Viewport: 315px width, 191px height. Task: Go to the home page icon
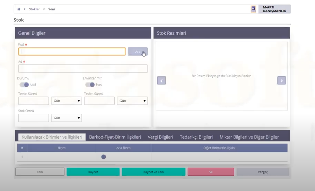pos(19,9)
